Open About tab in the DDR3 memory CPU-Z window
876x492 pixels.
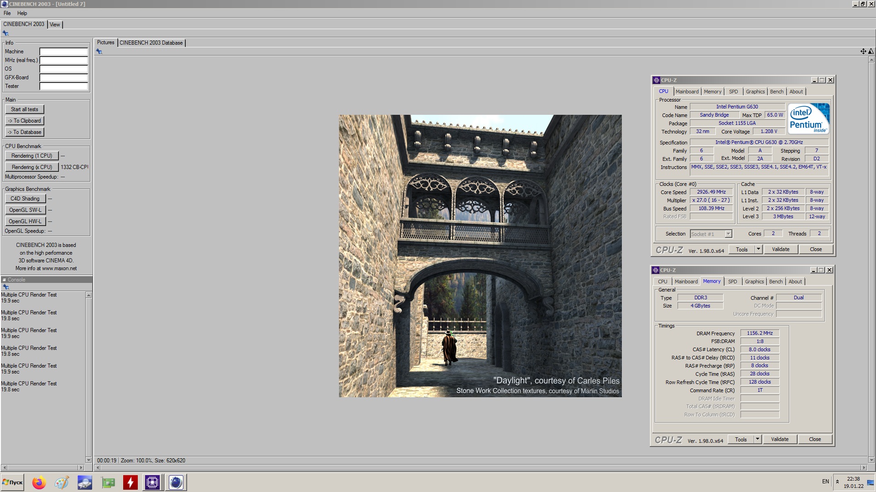click(795, 282)
